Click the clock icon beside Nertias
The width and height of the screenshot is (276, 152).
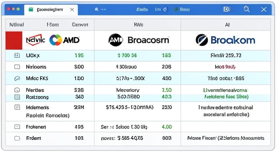17,90
